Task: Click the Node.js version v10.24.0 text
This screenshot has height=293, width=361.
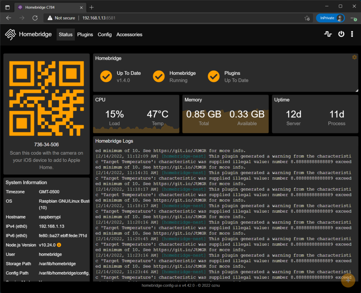Action: 47,245
